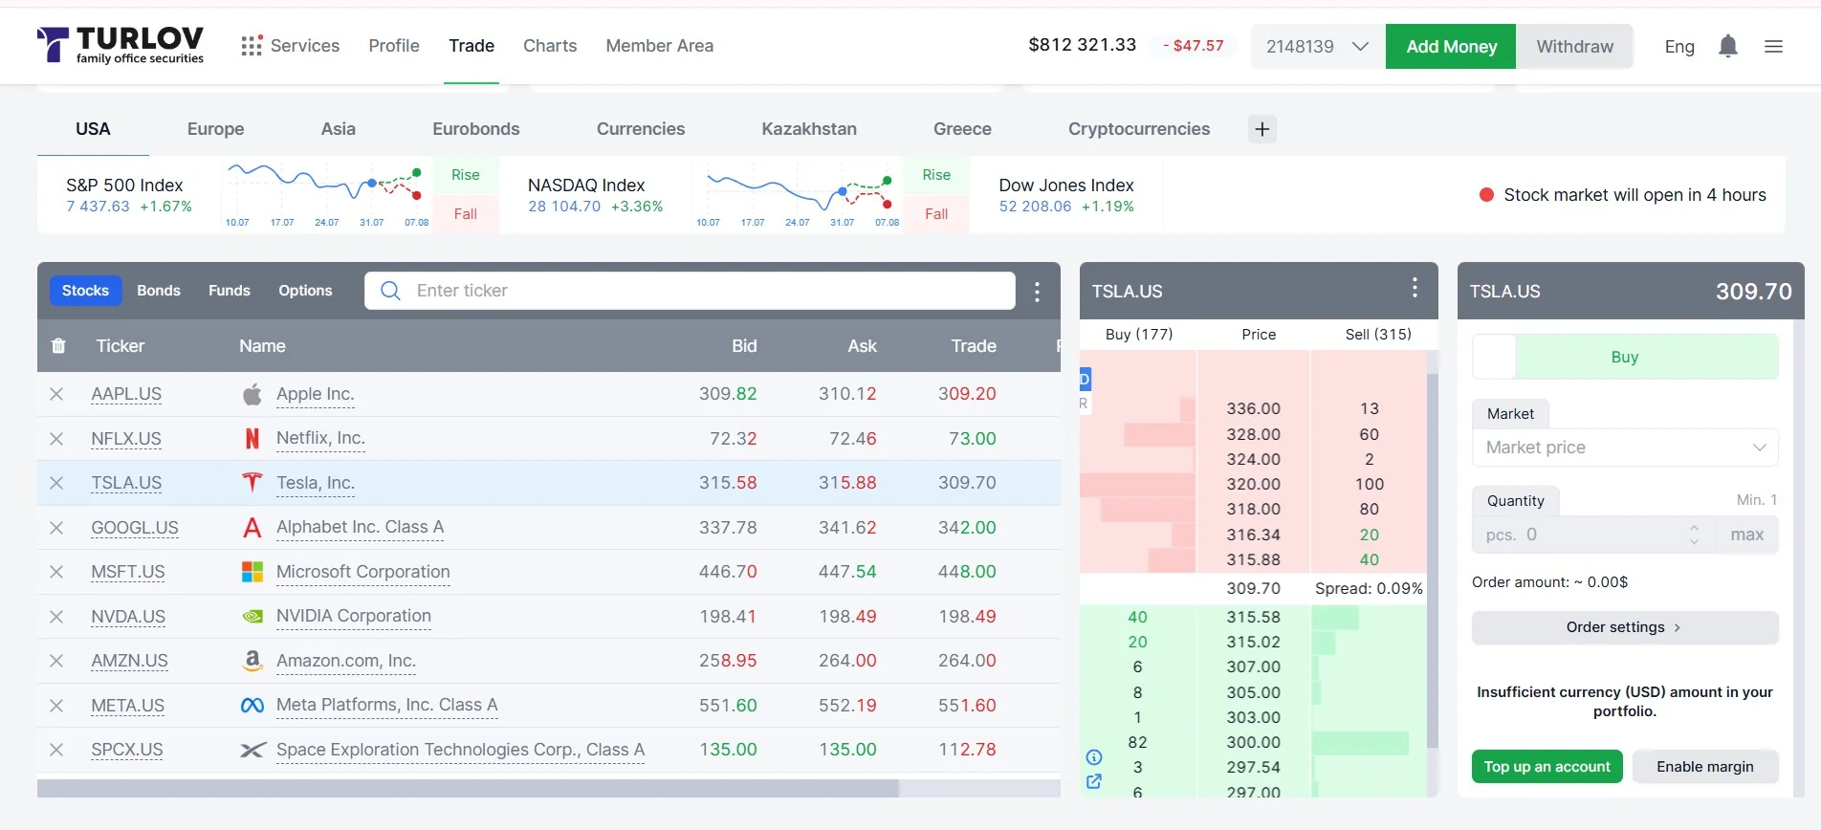This screenshot has width=1821, height=830.
Task: Choose Fall for S&P 500 Index
Action: [x=466, y=214]
